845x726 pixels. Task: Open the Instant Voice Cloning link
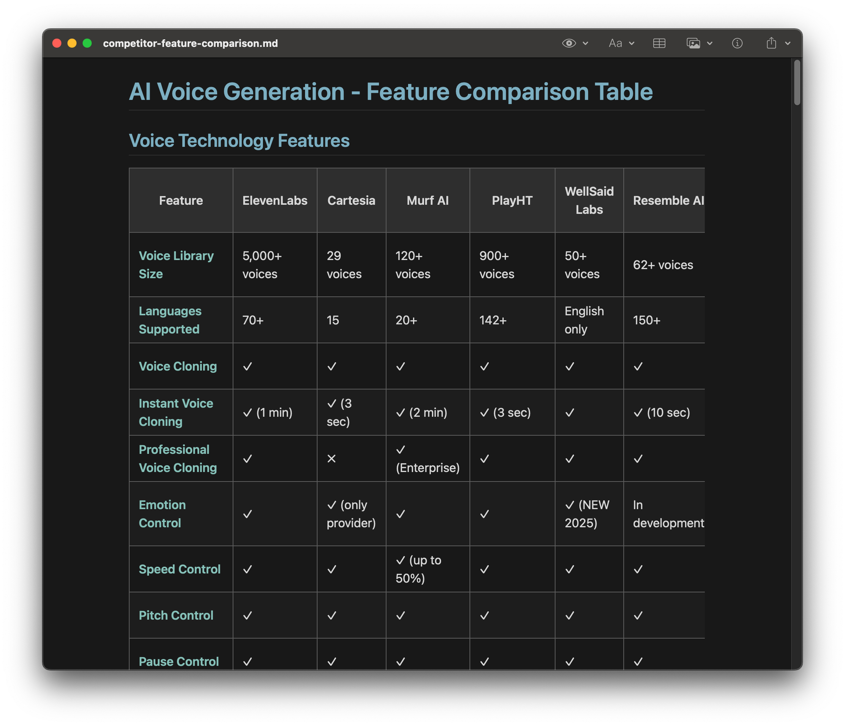[x=176, y=412]
